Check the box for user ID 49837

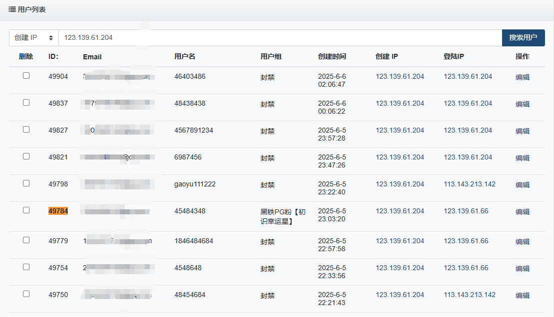26,102
